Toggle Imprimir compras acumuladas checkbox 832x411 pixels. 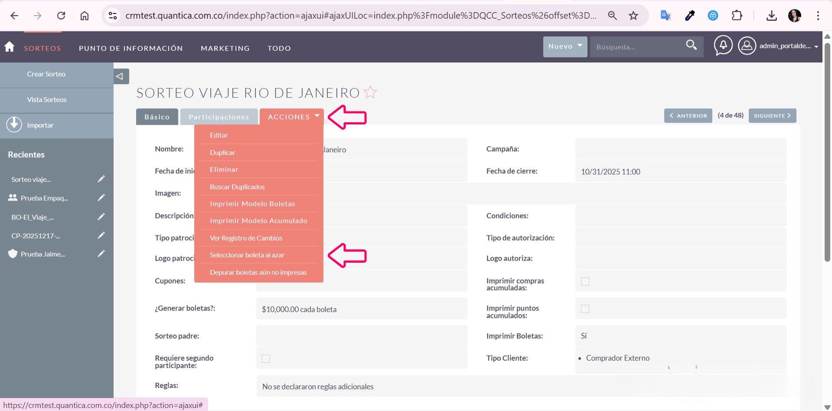pos(585,281)
